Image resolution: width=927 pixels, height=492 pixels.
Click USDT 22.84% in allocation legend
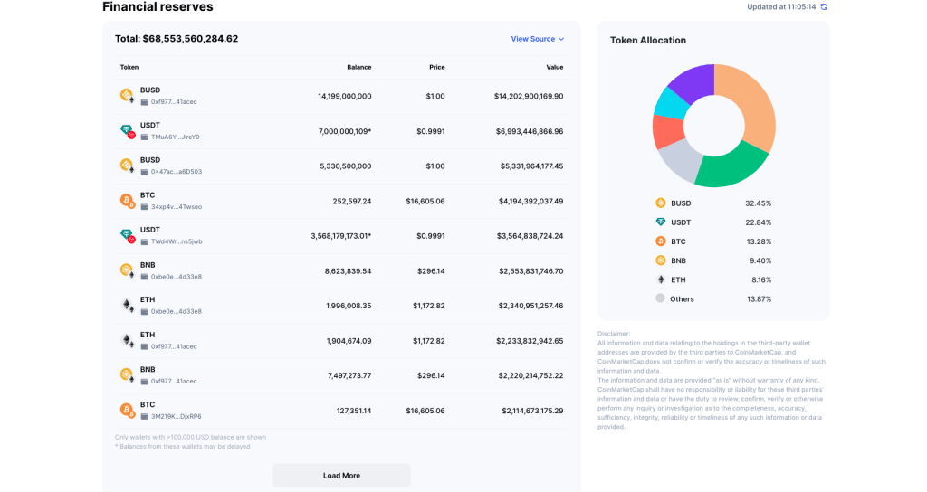click(x=713, y=222)
